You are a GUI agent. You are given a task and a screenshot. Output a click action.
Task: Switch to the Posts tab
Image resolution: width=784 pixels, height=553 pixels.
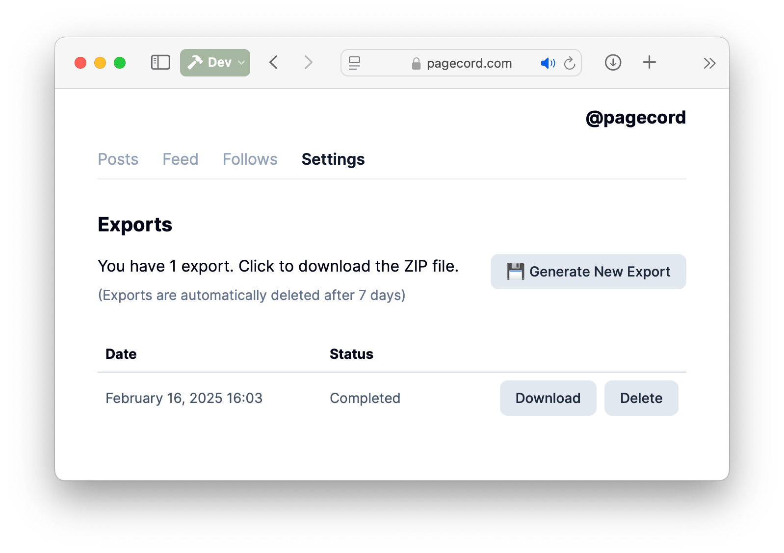coord(118,159)
